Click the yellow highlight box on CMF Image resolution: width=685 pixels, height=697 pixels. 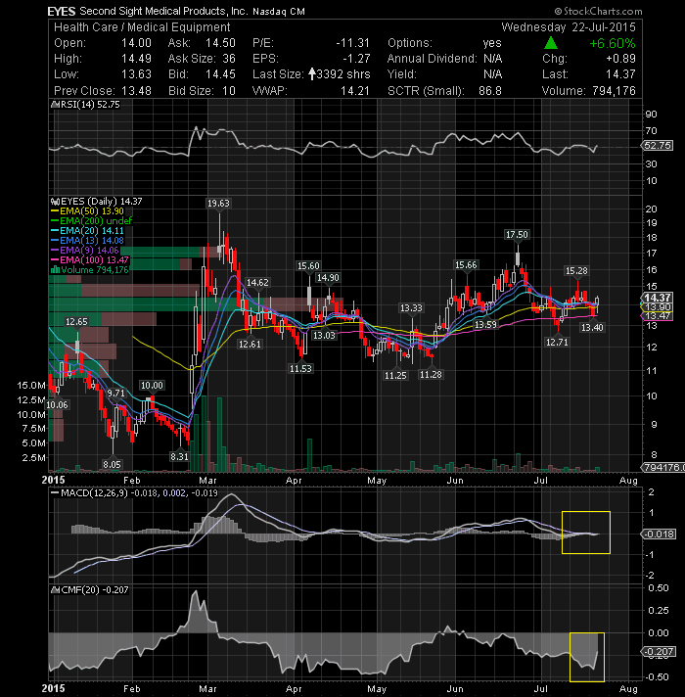coord(587,657)
